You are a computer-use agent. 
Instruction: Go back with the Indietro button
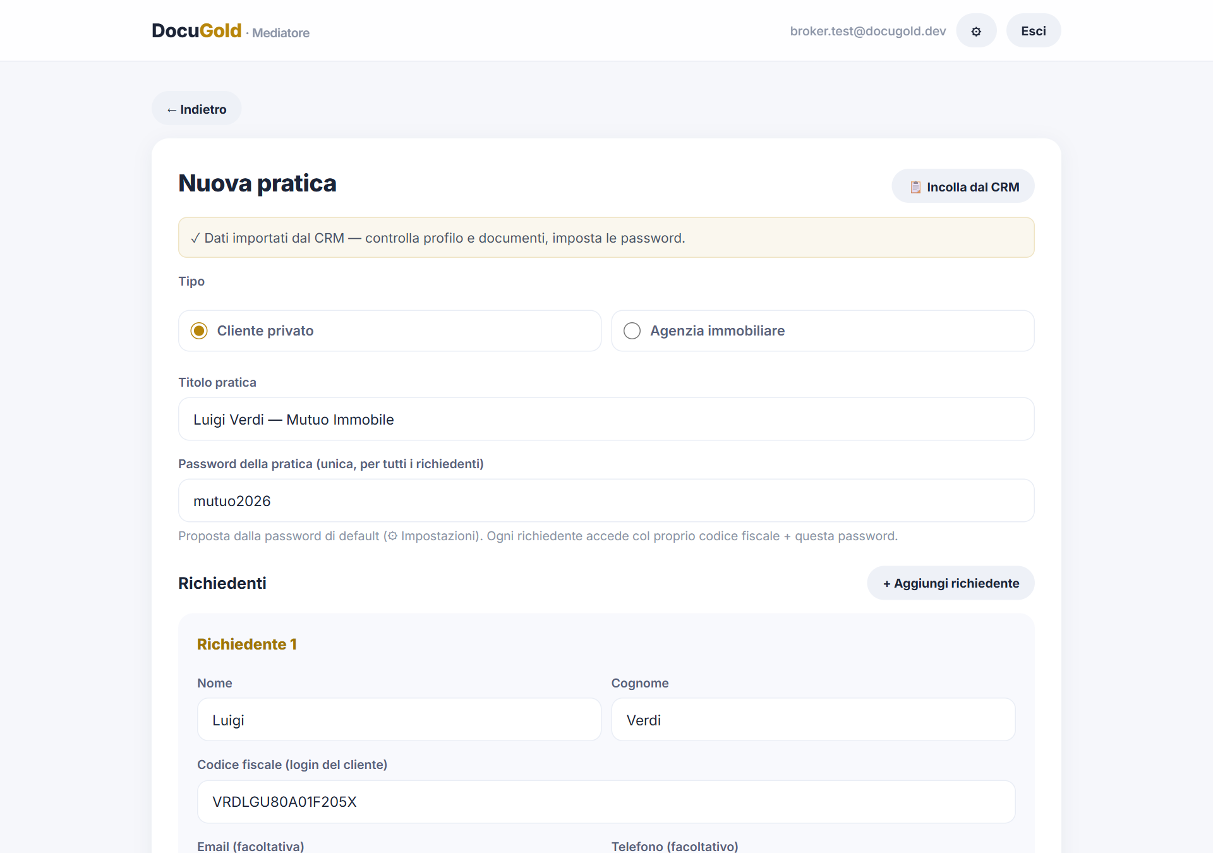pyautogui.click(x=196, y=109)
